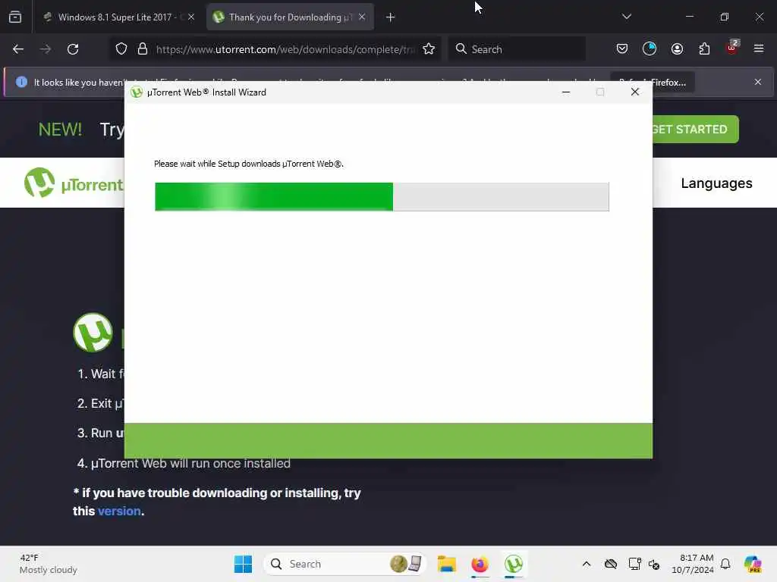This screenshot has width=777, height=582.
Task: Close the Windows 8.1 Super Lite tab
Action: point(190,17)
